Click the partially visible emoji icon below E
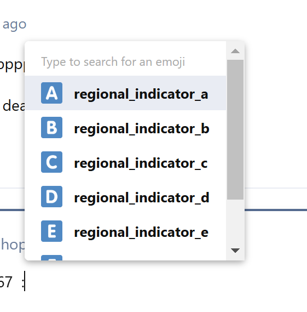Image resolution: width=307 pixels, height=312 pixels. (51, 258)
